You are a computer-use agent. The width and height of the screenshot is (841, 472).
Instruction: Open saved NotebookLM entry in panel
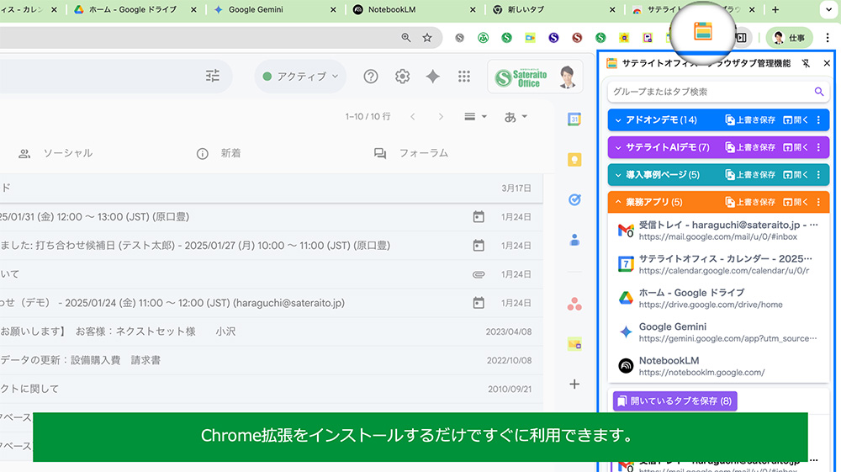(x=718, y=366)
